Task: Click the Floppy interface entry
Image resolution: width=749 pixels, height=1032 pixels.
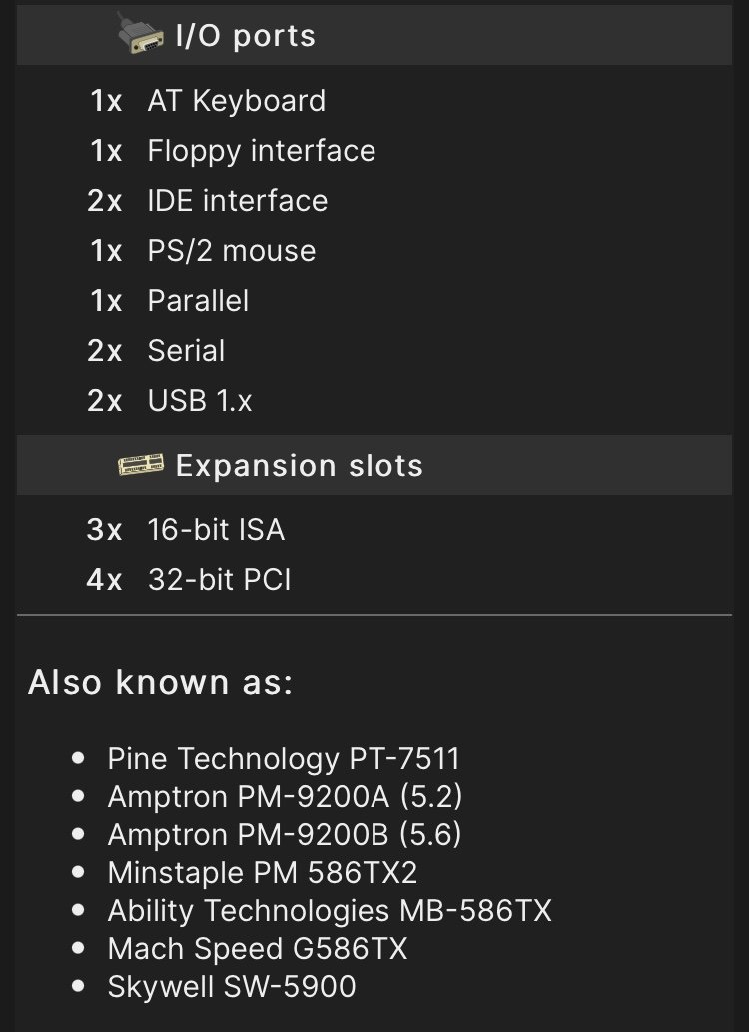Action: (261, 151)
